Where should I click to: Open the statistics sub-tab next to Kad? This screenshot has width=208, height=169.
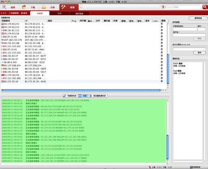(x=79, y=13)
